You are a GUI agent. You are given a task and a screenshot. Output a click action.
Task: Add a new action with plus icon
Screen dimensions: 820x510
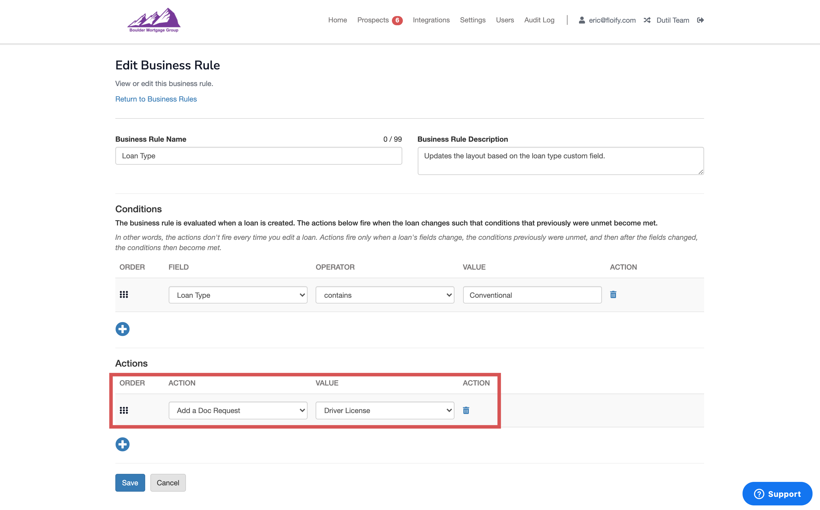123,444
